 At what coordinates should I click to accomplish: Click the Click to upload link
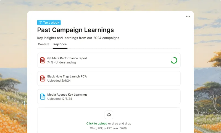click(97, 123)
